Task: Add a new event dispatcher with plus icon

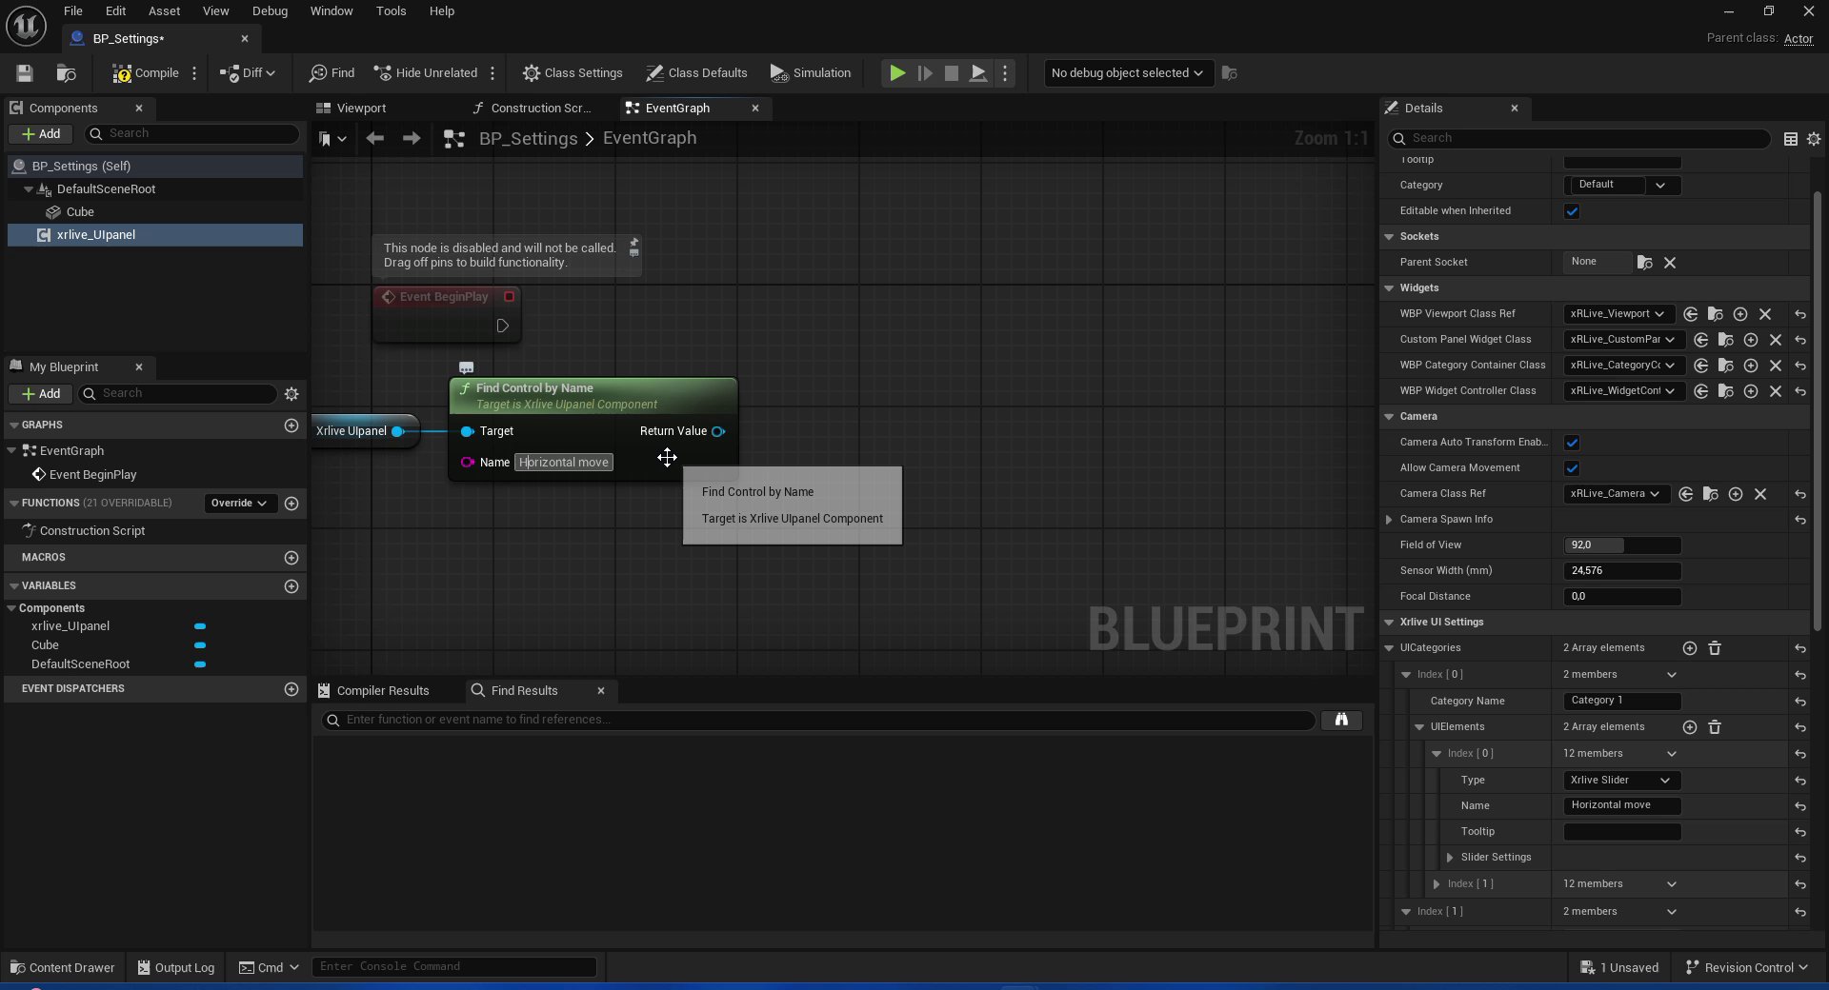Action: click(291, 689)
